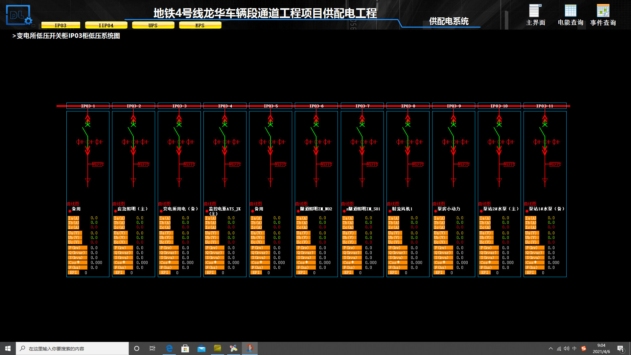Screen dimensions: 631x355
Task: Toggle the isolator switch in IP03-4
Action: coord(222,131)
